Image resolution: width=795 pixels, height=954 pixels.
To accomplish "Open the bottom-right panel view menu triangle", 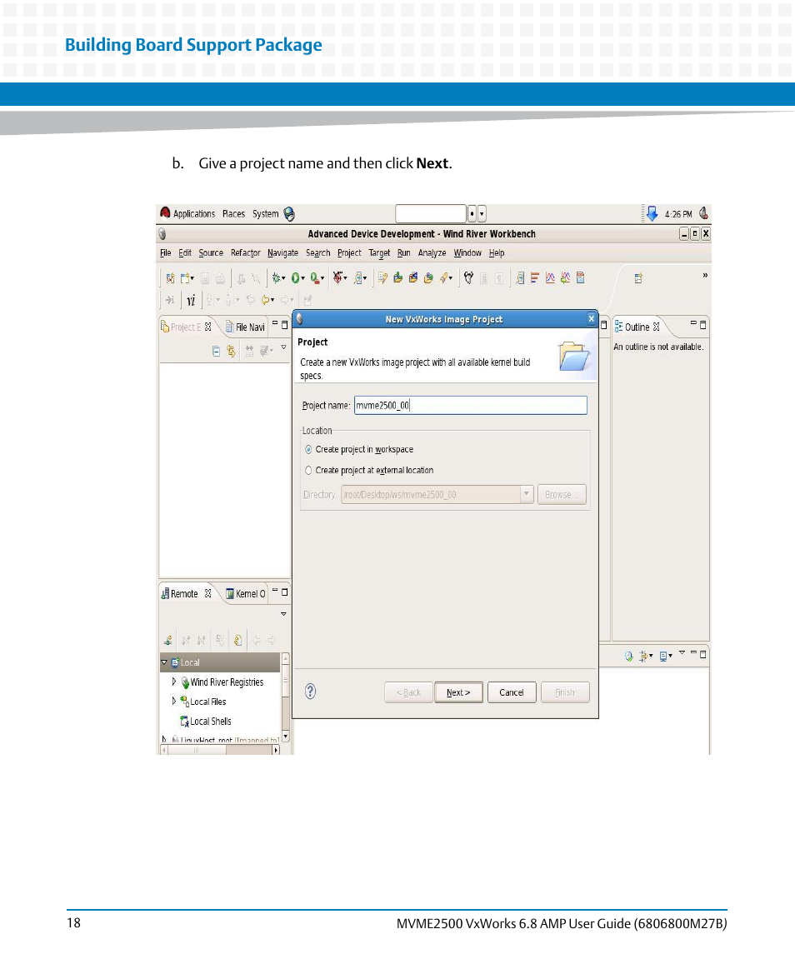I will (x=682, y=653).
